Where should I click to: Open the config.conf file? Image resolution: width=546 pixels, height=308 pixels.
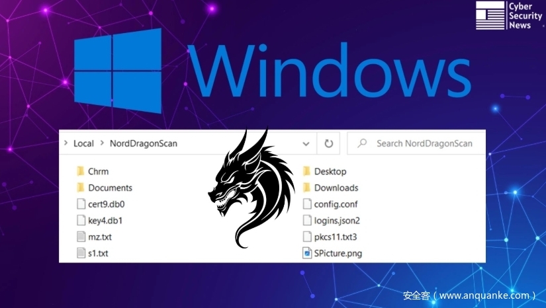point(336,204)
